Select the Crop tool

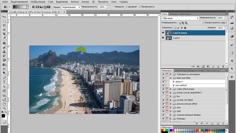(x=4, y=34)
